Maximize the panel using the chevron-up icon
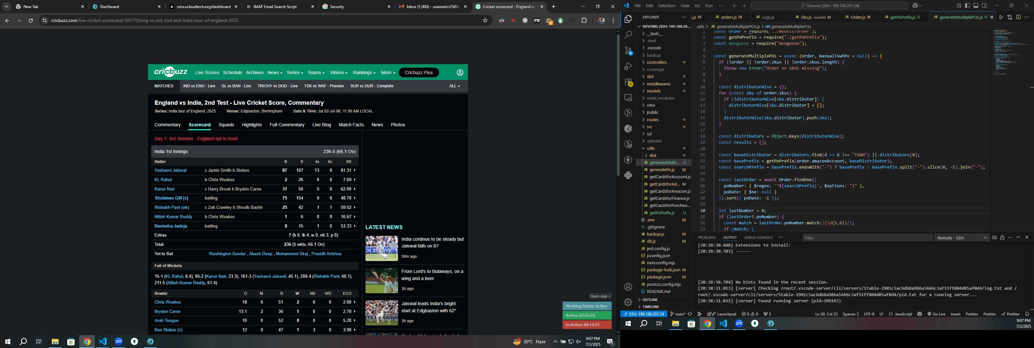The height and width of the screenshot is (348, 1034). coord(1018,237)
